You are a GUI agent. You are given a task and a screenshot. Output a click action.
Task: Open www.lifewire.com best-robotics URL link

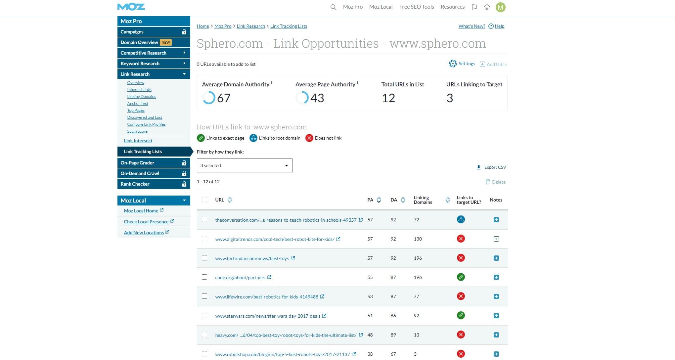point(267,297)
